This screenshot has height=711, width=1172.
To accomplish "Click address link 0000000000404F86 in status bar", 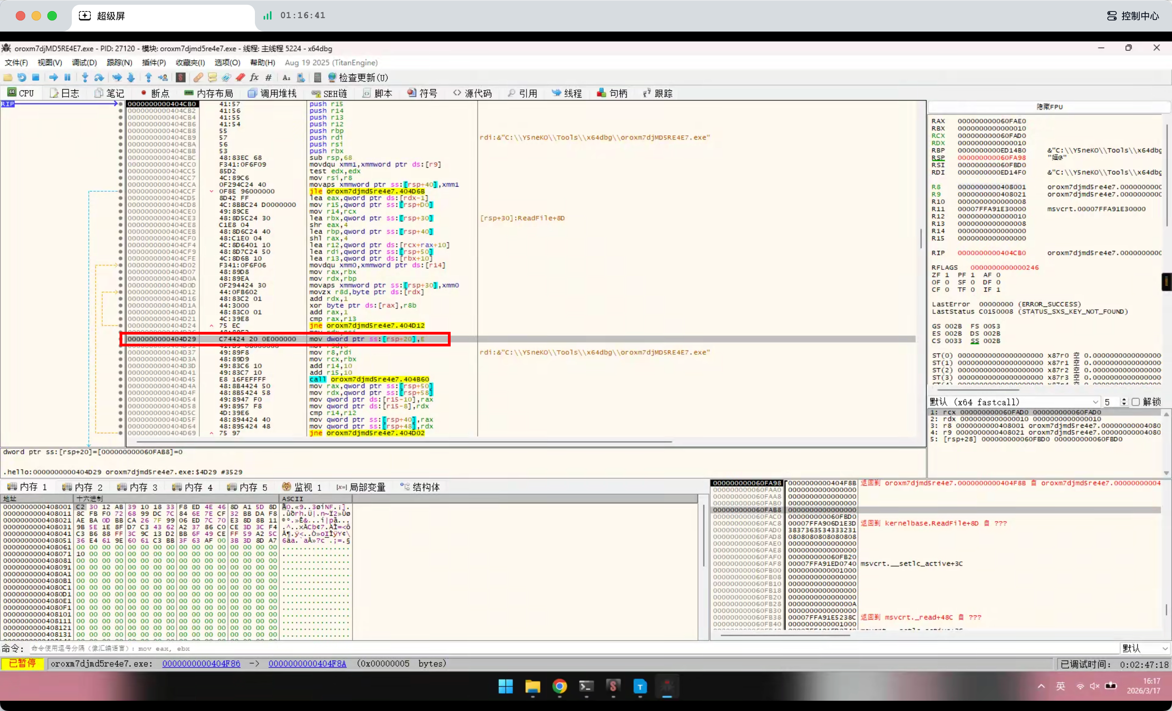I will click(x=201, y=663).
